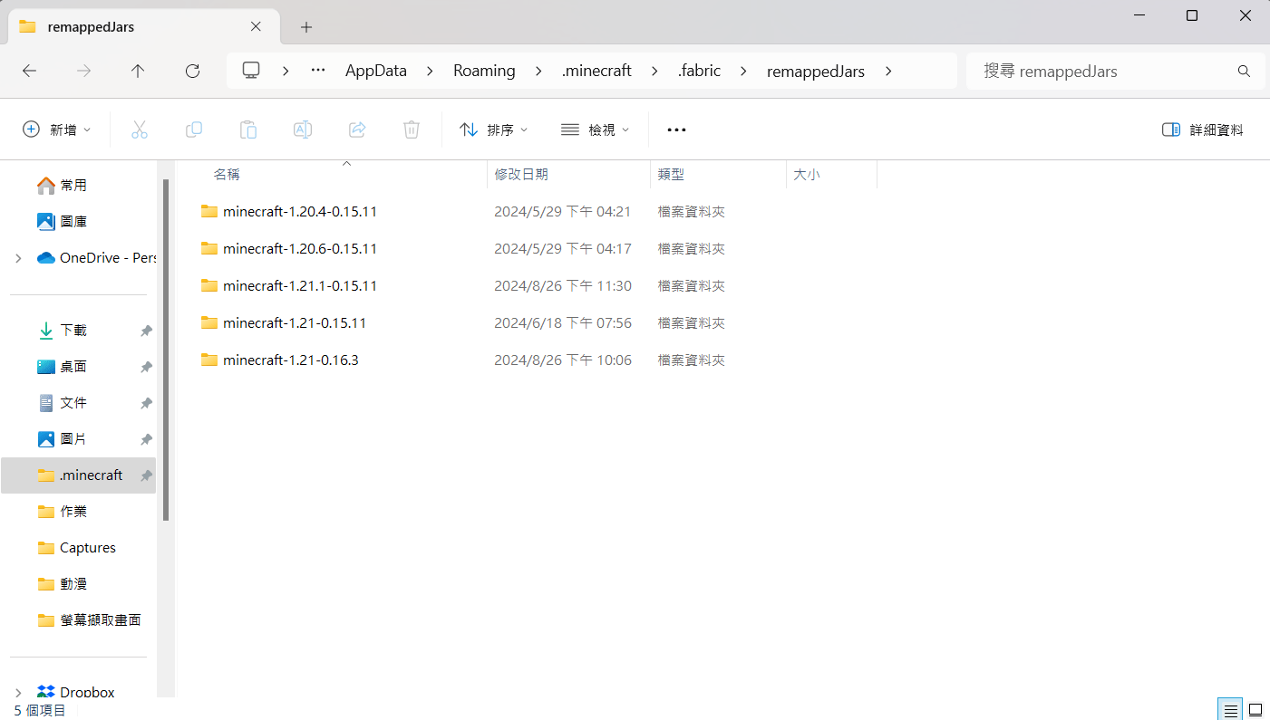Click the Delete trash icon
The height and width of the screenshot is (720, 1270).
click(x=411, y=130)
